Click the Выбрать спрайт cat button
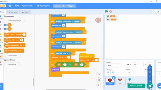The height and width of the screenshot is (90, 161). tap(150, 86)
